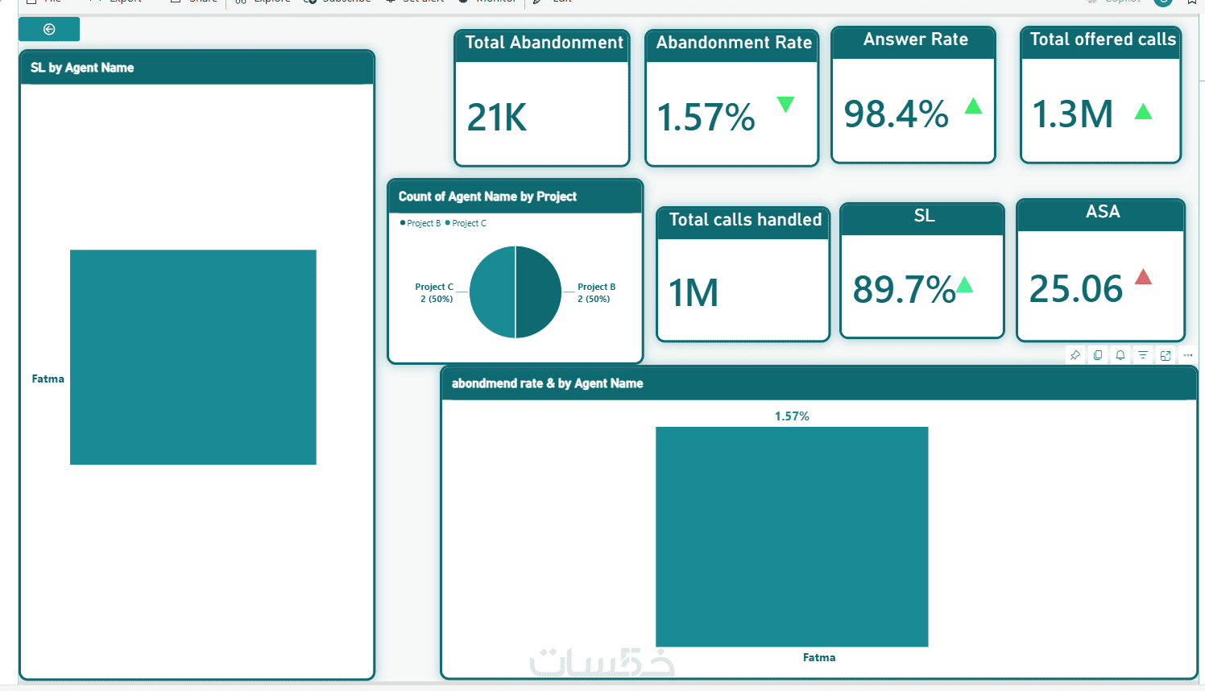Select Fatma bar in abandonment rate chart
1205x691 pixels.
click(x=792, y=536)
